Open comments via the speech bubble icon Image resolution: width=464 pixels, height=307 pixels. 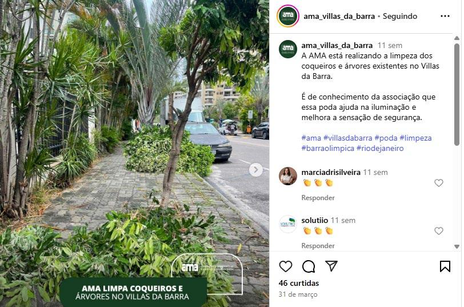(x=309, y=266)
